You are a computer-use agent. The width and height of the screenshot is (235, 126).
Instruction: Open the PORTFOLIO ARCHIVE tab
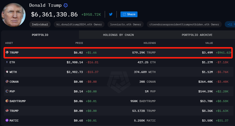[x=197, y=35]
